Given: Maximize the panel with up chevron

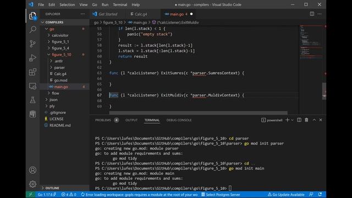Looking at the screenshot, I should pyautogui.click(x=314, y=120).
